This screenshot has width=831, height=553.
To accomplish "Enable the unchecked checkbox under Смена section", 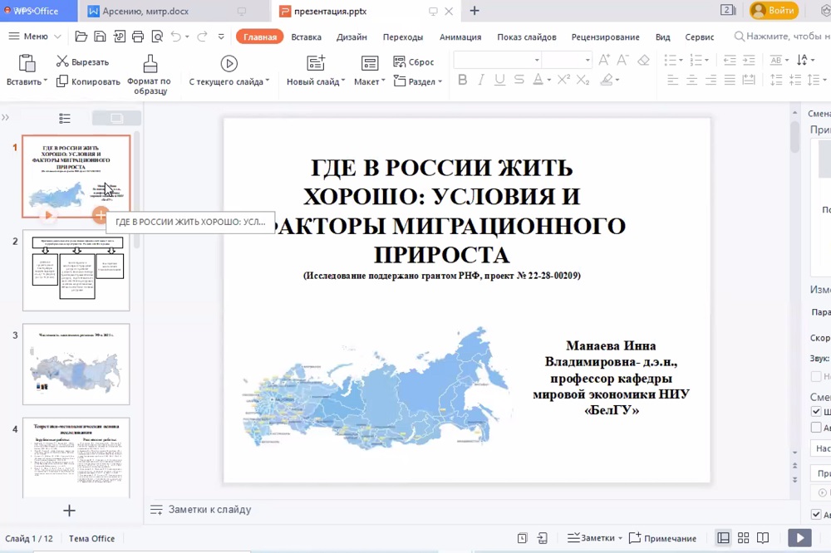I will tap(816, 428).
